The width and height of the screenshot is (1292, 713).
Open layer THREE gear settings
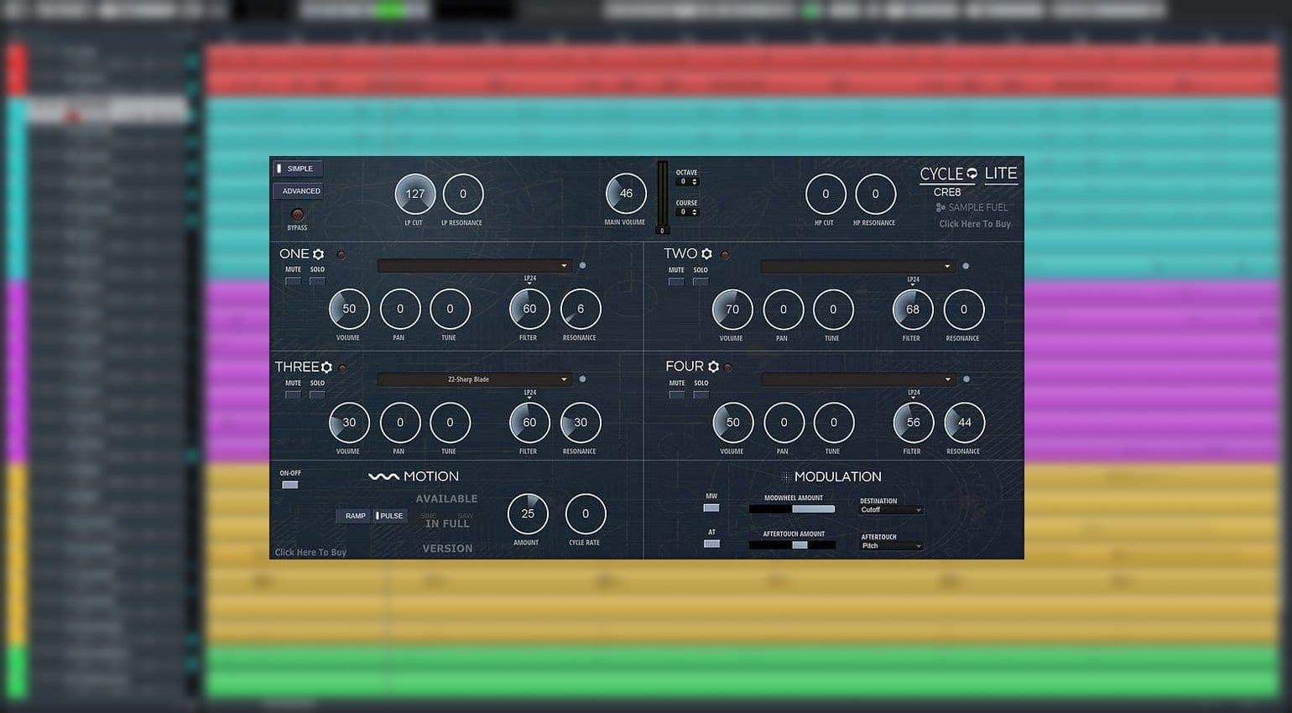(326, 367)
